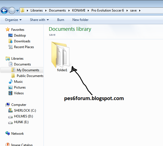Click the folder1 name label

point(62,70)
